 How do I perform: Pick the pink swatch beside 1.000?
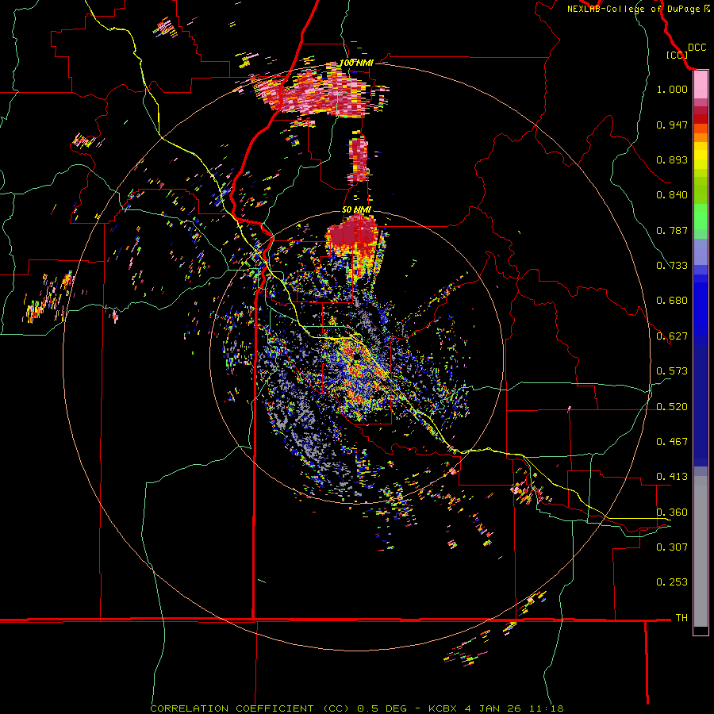701,85
